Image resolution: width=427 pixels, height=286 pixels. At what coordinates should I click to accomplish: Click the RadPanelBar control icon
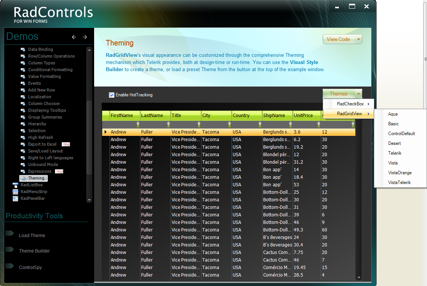[x=15, y=199]
